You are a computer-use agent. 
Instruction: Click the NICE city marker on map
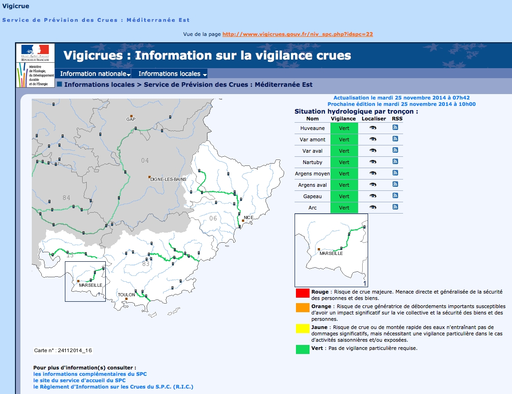point(243,221)
